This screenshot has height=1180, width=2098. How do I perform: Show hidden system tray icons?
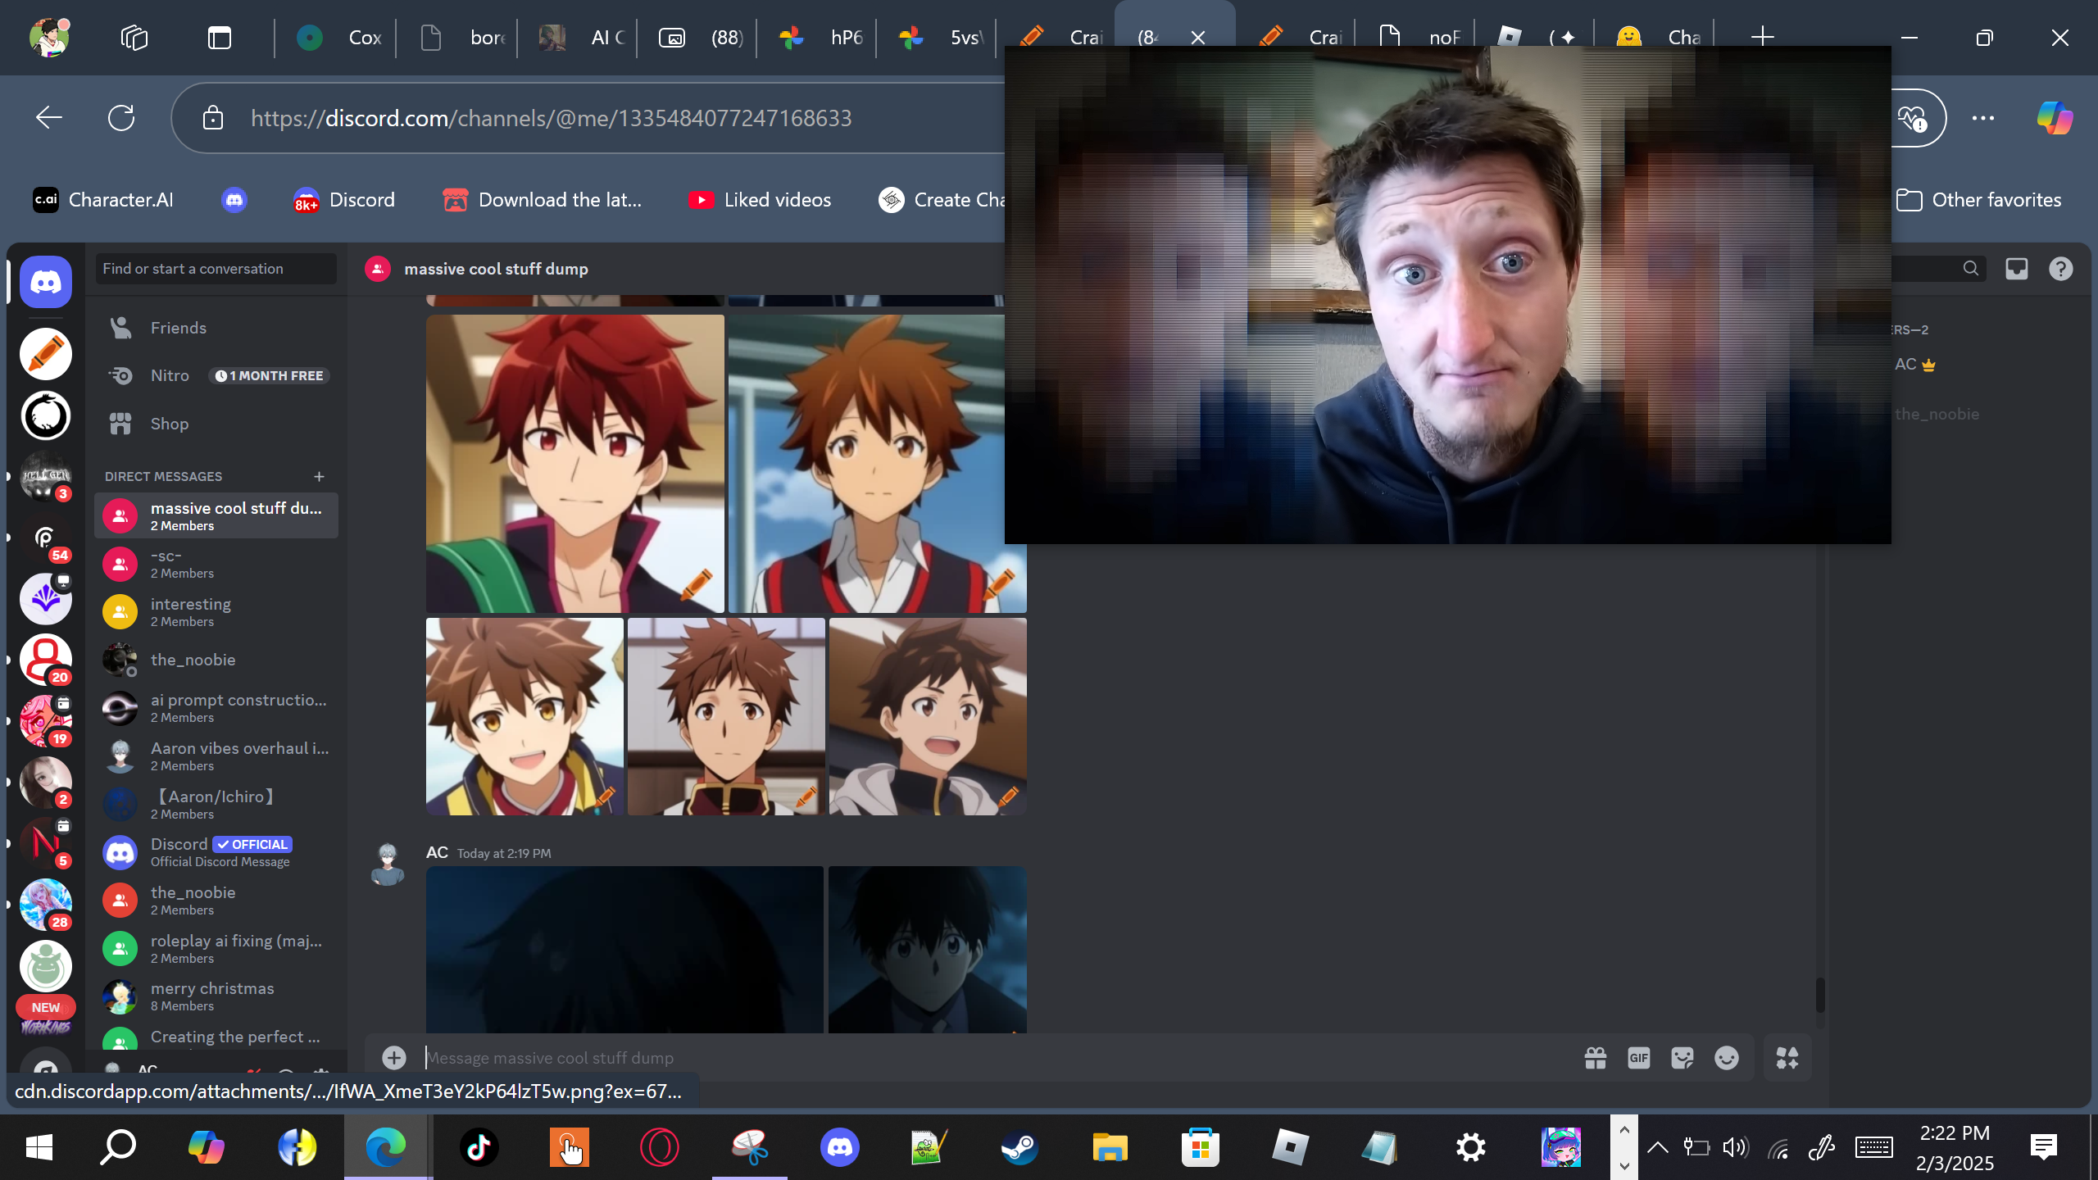click(1657, 1147)
